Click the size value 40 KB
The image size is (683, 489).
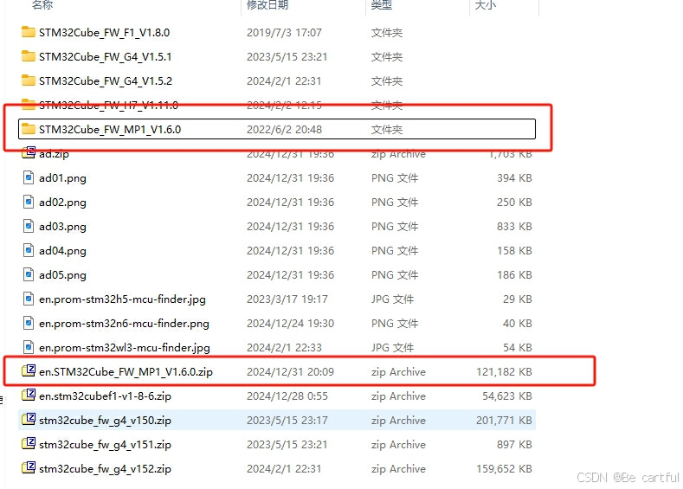pyautogui.click(x=518, y=324)
